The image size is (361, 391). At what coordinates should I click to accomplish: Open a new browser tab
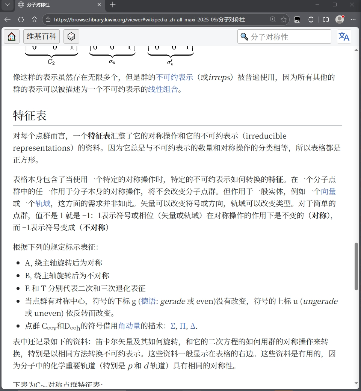tap(113, 5)
